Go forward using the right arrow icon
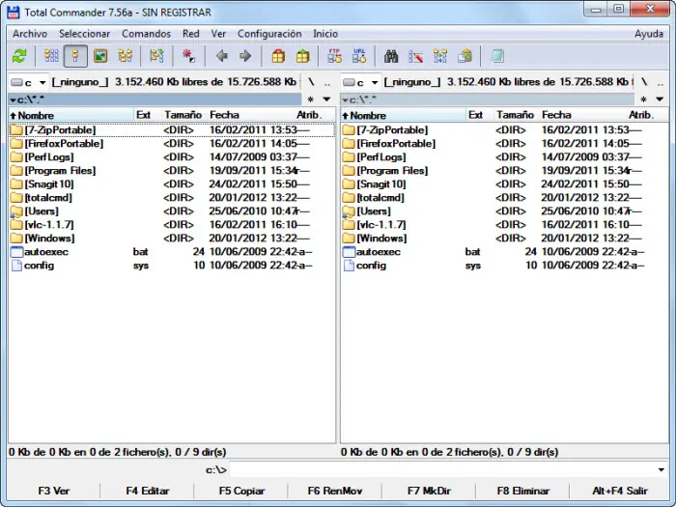The height and width of the screenshot is (507, 676). click(x=245, y=56)
